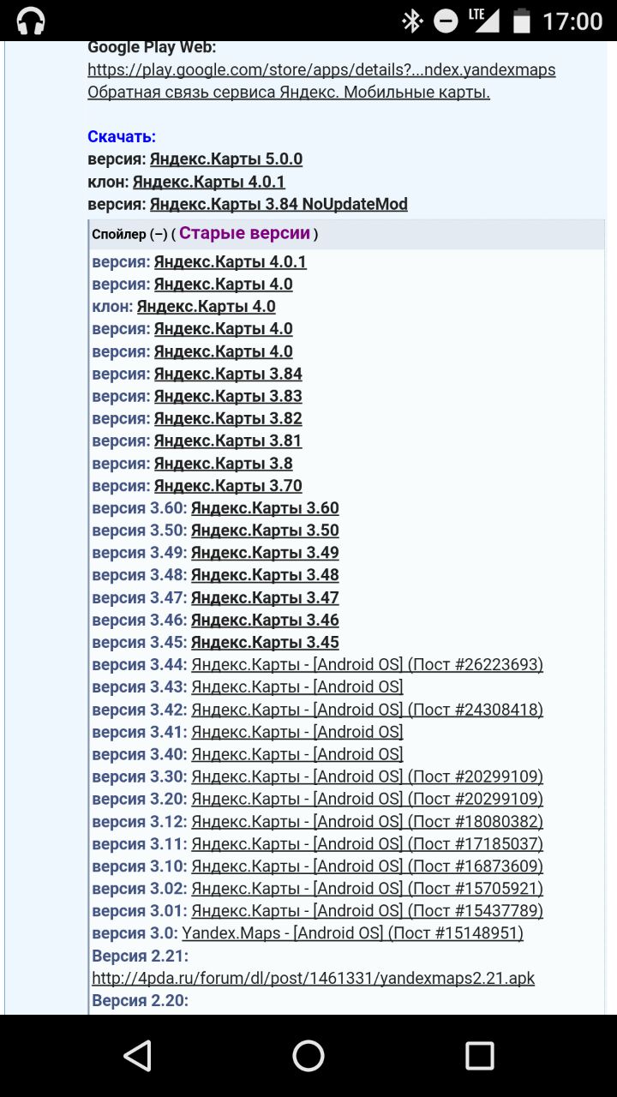Open version 3.42 link Пост #24308418
The height and width of the screenshot is (1097, 617).
367,710
